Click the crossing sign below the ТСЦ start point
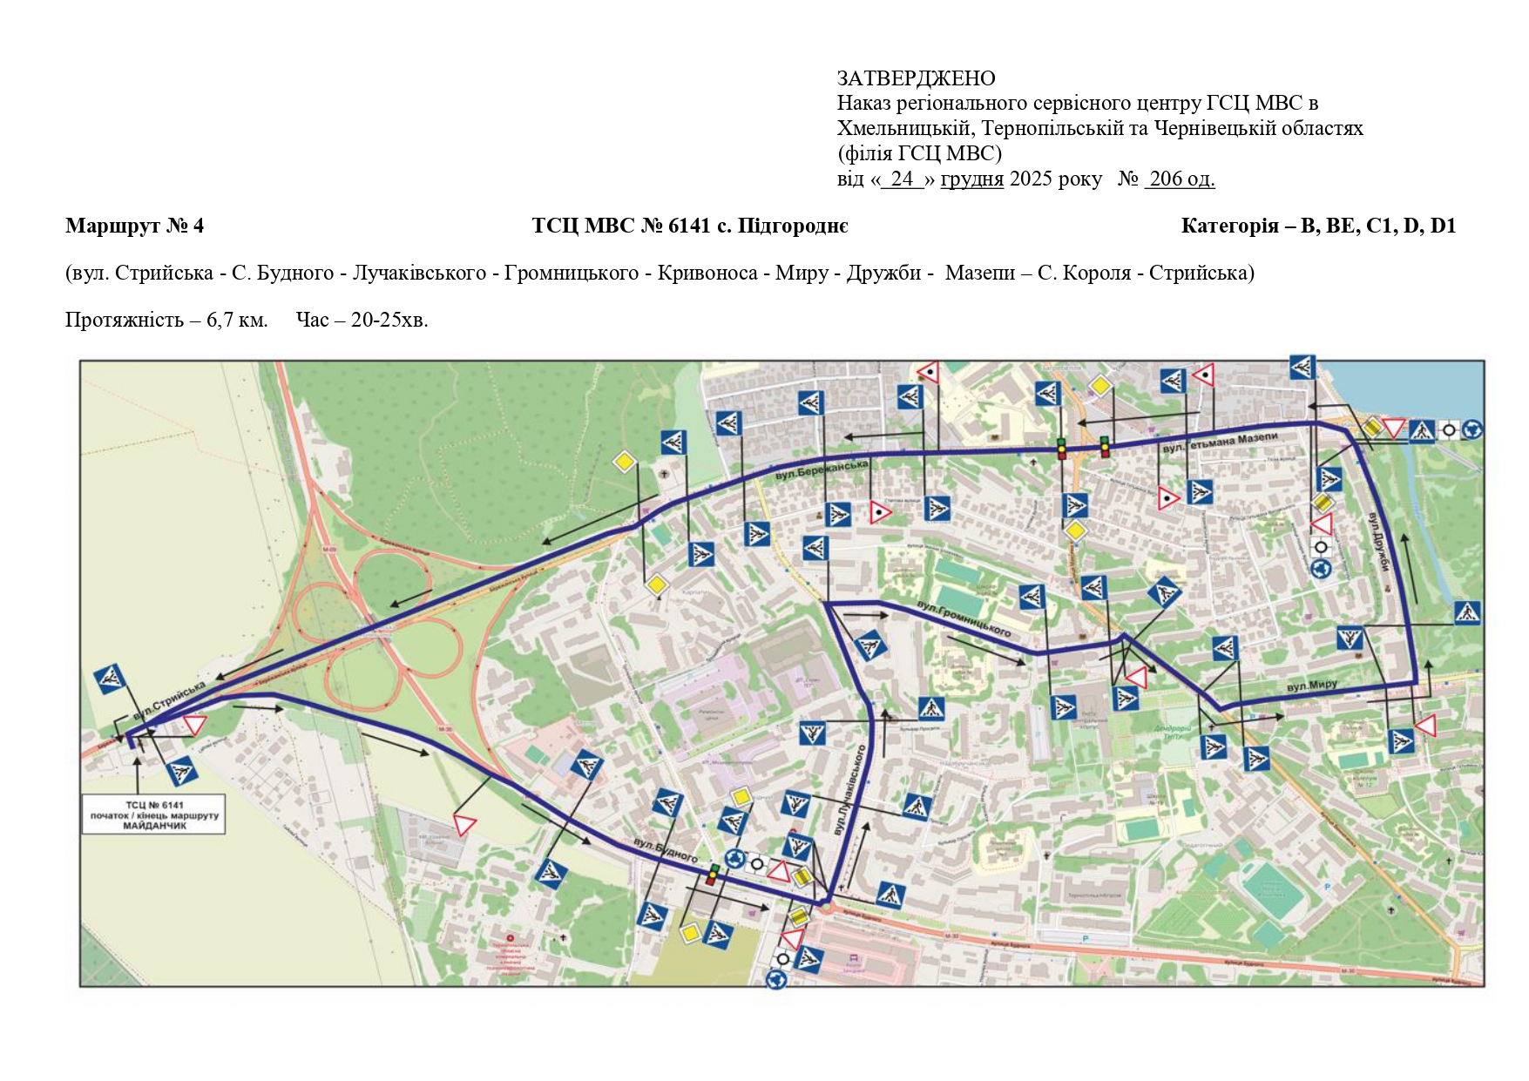The height and width of the screenshot is (1081, 1529). point(182,772)
